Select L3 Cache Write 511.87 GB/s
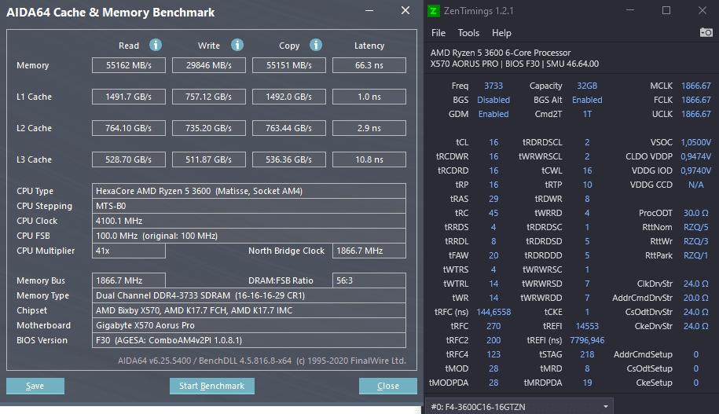Viewport: 719px width, 414px height. coord(209,159)
